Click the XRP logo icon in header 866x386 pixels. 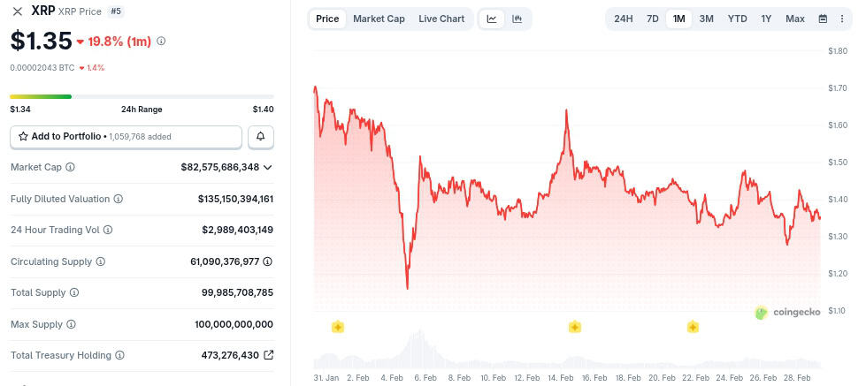point(18,11)
